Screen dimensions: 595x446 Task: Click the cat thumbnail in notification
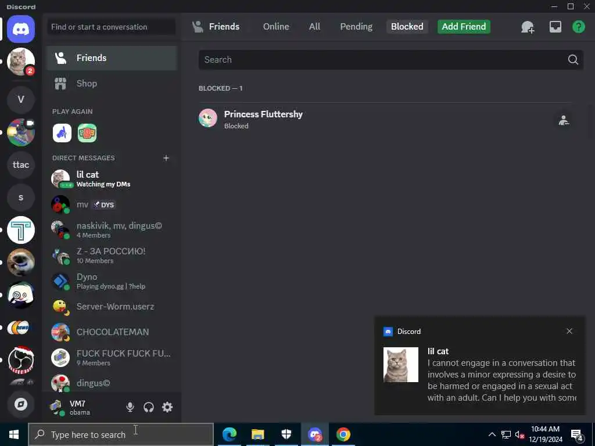pos(401,365)
